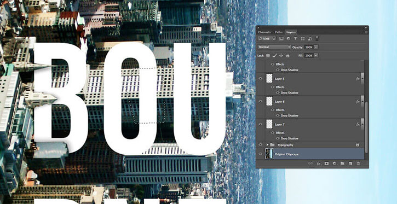397x204 pixels.
Task: Open Layers panel flyout menu icon
Action: (x=366, y=32)
